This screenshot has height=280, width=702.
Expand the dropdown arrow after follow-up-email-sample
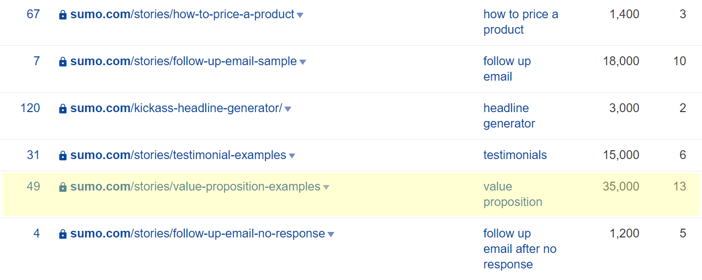coord(302,62)
